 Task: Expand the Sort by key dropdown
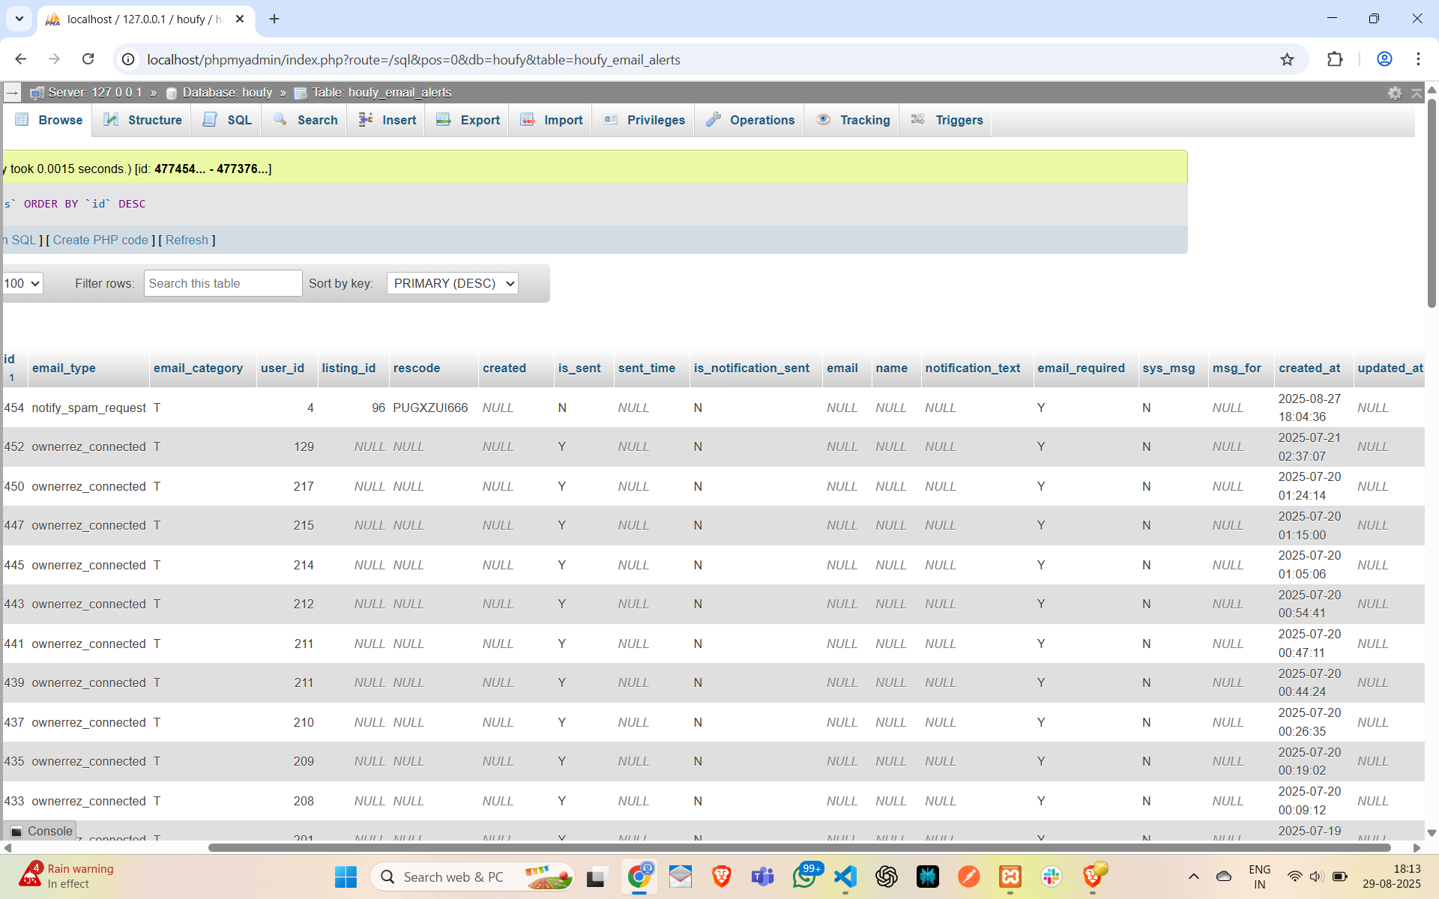453,283
